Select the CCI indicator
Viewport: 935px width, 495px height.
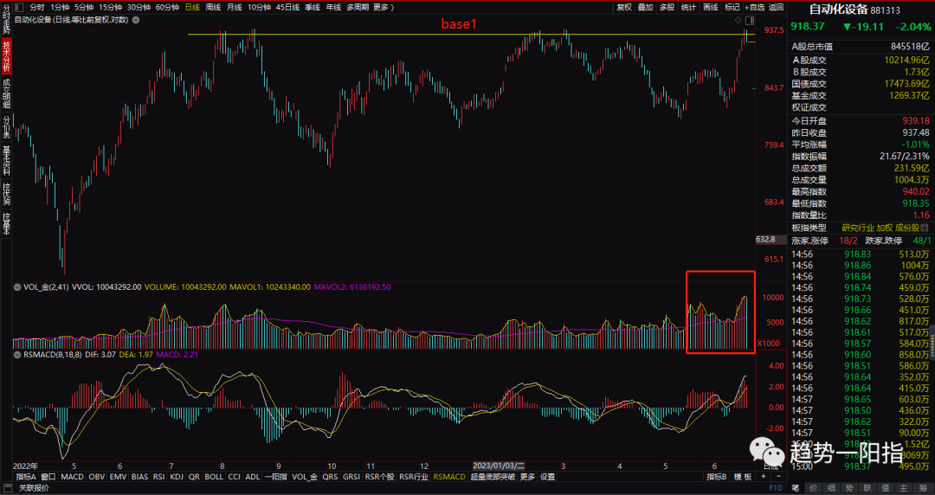235,477
